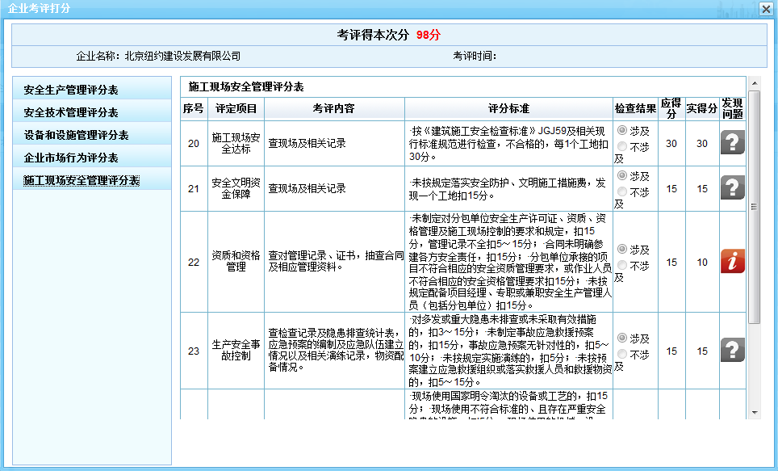Click the question mark icon for 生产安全事故控制
Screen dimensions: 778x471
(x=732, y=351)
